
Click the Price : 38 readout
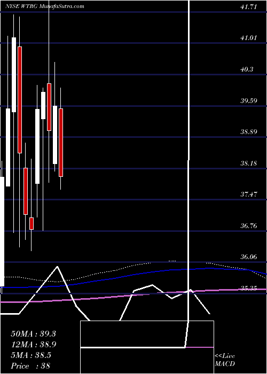(30, 365)
